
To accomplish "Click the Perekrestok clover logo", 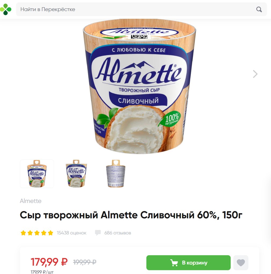I will (x=6, y=9).
